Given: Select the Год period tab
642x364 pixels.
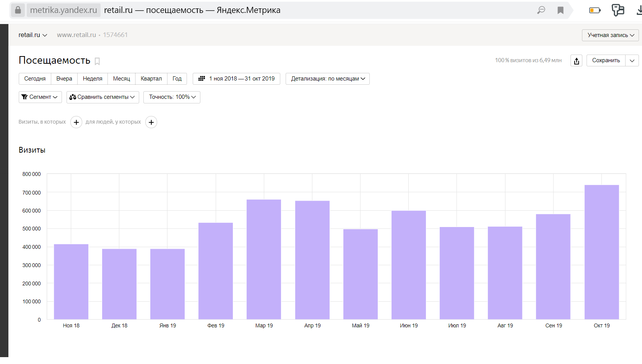Looking at the screenshot, I should pos(177,79).
